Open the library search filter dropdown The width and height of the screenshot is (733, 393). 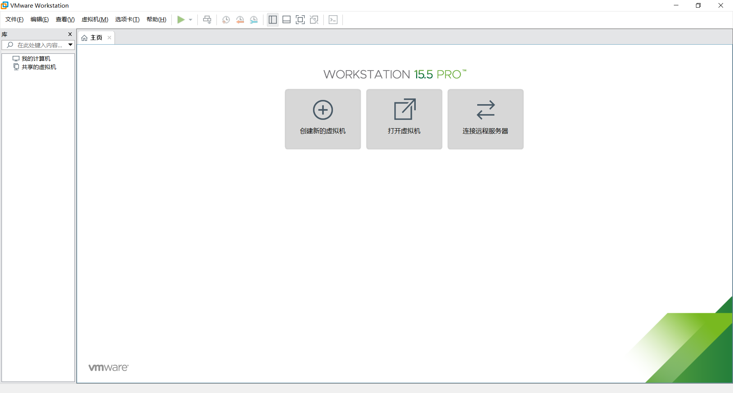(x=71, y=45)
